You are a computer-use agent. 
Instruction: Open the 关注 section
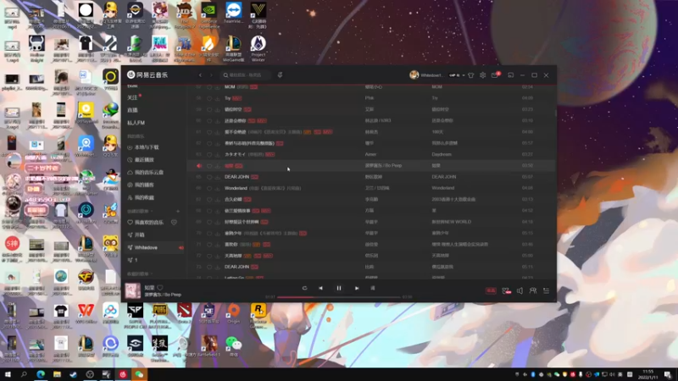132,98
